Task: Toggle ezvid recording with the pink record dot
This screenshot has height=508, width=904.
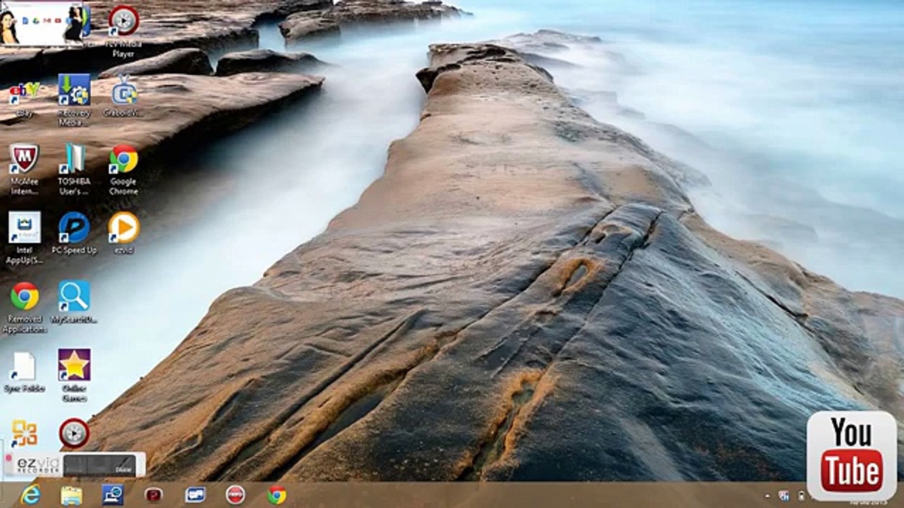Action: [8, 457]
